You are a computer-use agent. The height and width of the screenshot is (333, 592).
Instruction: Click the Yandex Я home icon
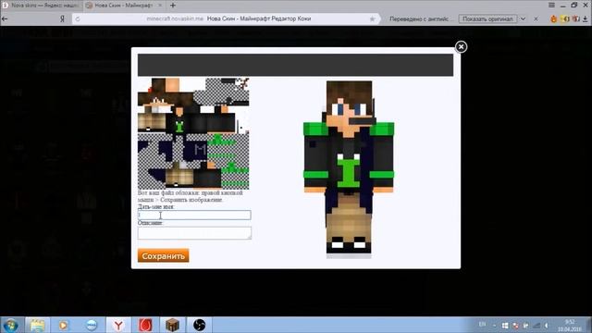coord(62,18)
